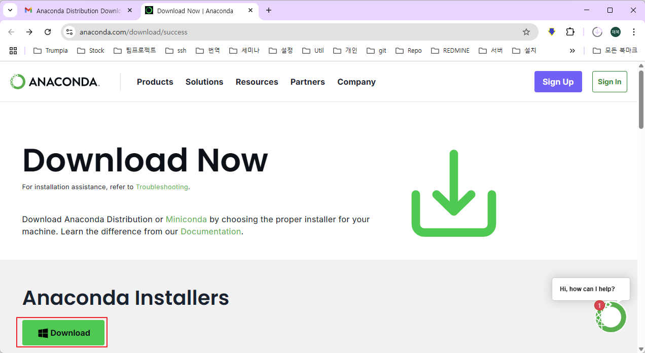Reload the page with the refresh icon
The width and height of the screenshot is (645, 353).
pos(48,32)
